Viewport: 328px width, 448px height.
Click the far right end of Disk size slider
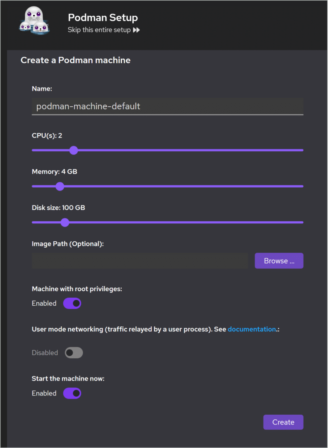302,223
